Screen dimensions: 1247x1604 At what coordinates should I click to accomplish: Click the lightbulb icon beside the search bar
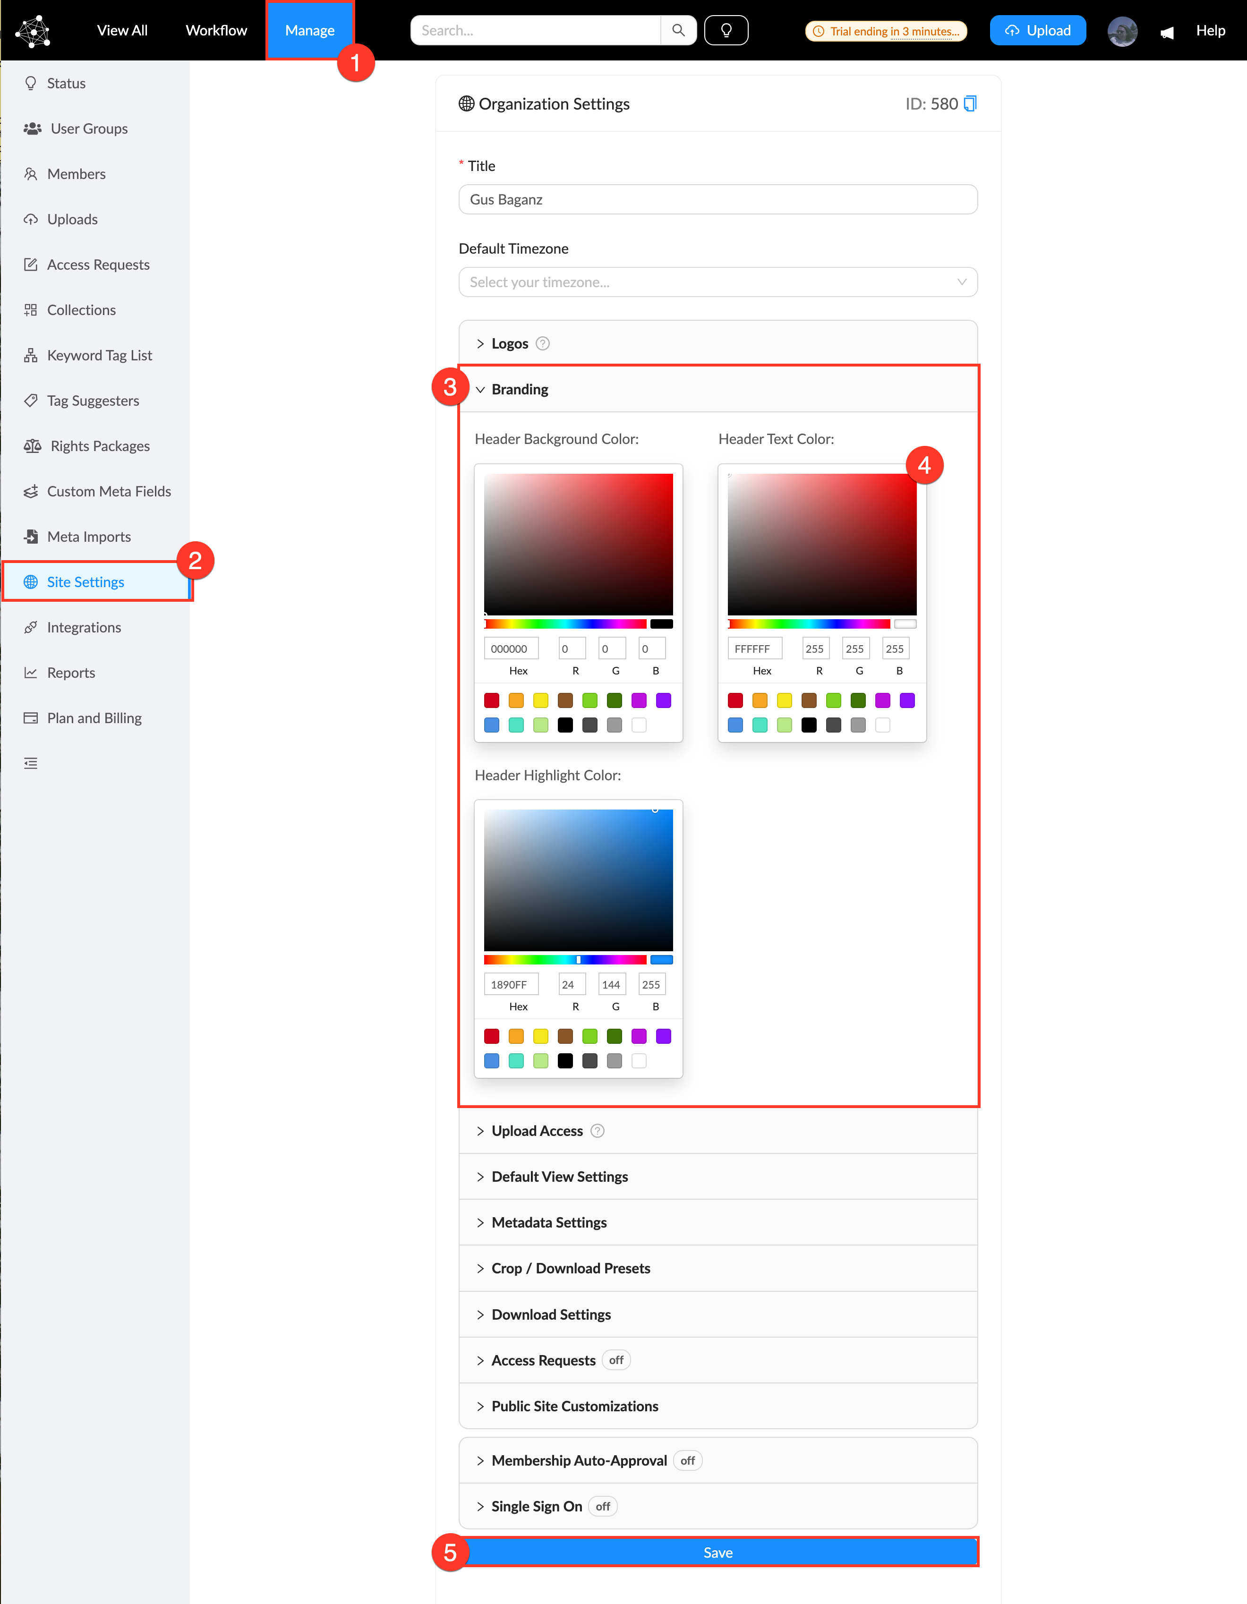(x=726, y=30)
